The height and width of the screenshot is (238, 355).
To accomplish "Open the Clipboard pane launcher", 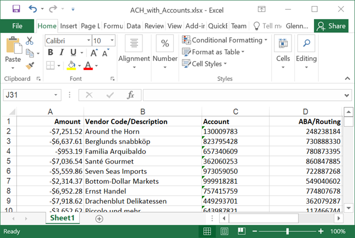I will (x=38, y=79).
